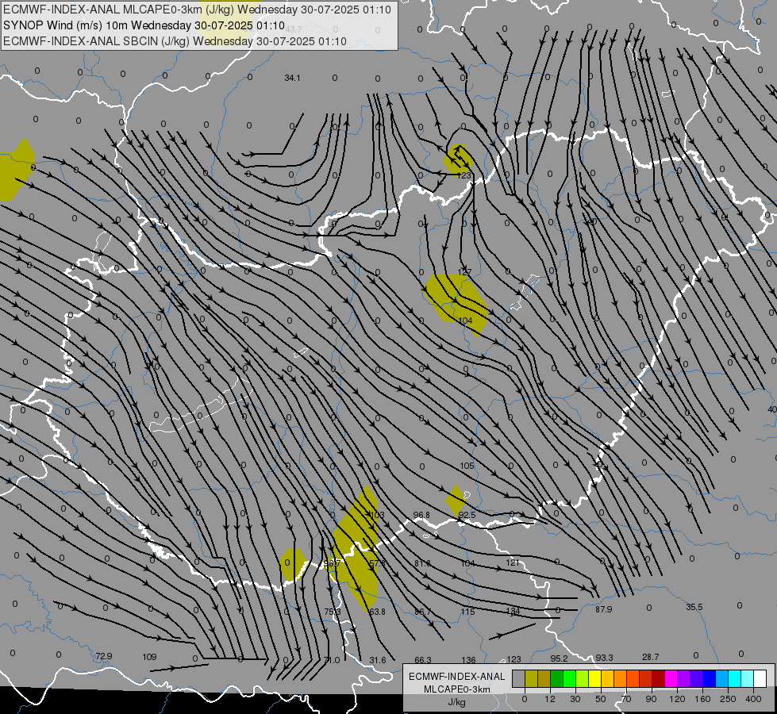Screen dimensions: 777x714
Task: Click the 'ECMWF-INDEX-ANAL SBCIN (J/kg)' title line
Action: pos(175,41)
